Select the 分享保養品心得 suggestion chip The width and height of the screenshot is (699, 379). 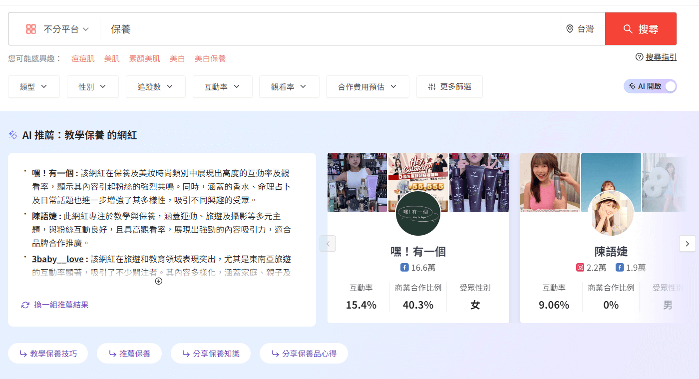(x=304, y=354)
